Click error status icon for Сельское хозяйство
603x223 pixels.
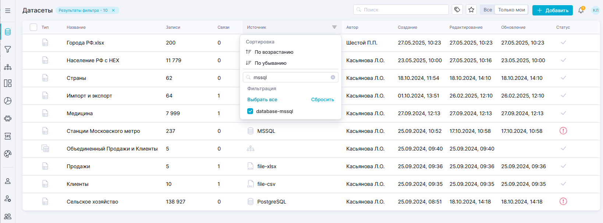click(563, 201)
